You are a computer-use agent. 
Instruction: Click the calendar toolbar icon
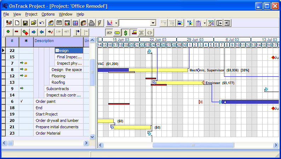(x=59, y=23)
